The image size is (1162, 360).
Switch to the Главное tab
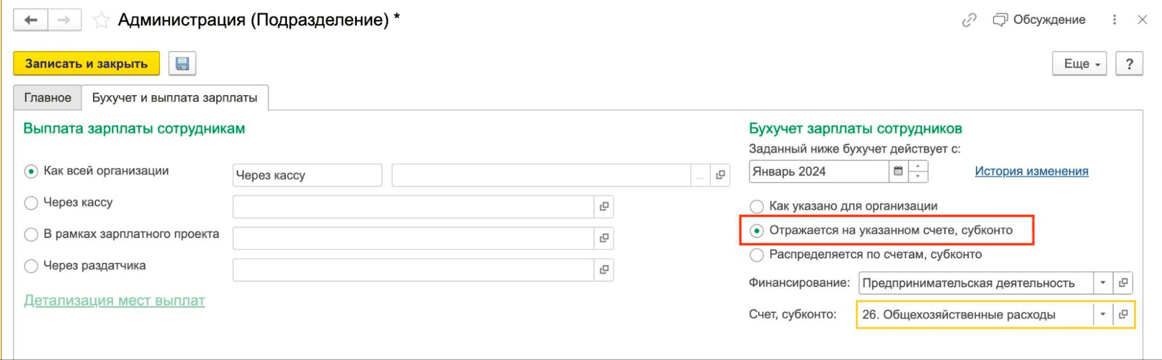click(x=48, y=98)
